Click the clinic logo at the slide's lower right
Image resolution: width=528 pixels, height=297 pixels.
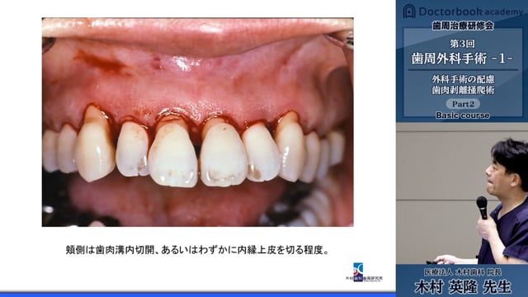(x=364, y=272)
